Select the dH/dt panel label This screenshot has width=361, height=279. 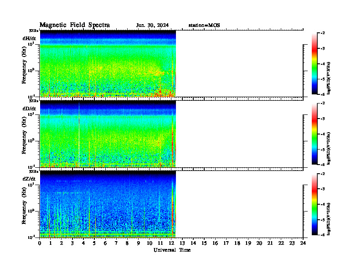click(x=29, y=38)
